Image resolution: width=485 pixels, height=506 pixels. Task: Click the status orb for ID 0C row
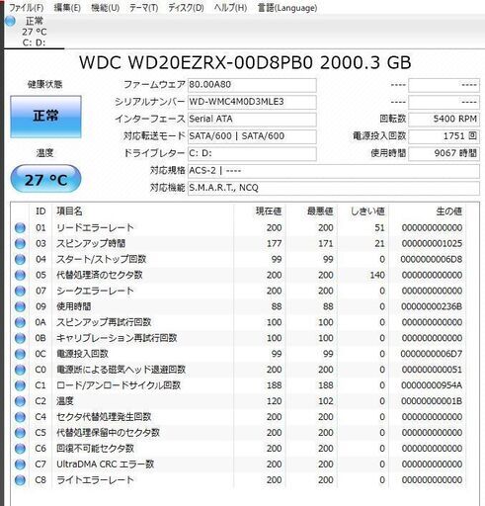(20, 354)
